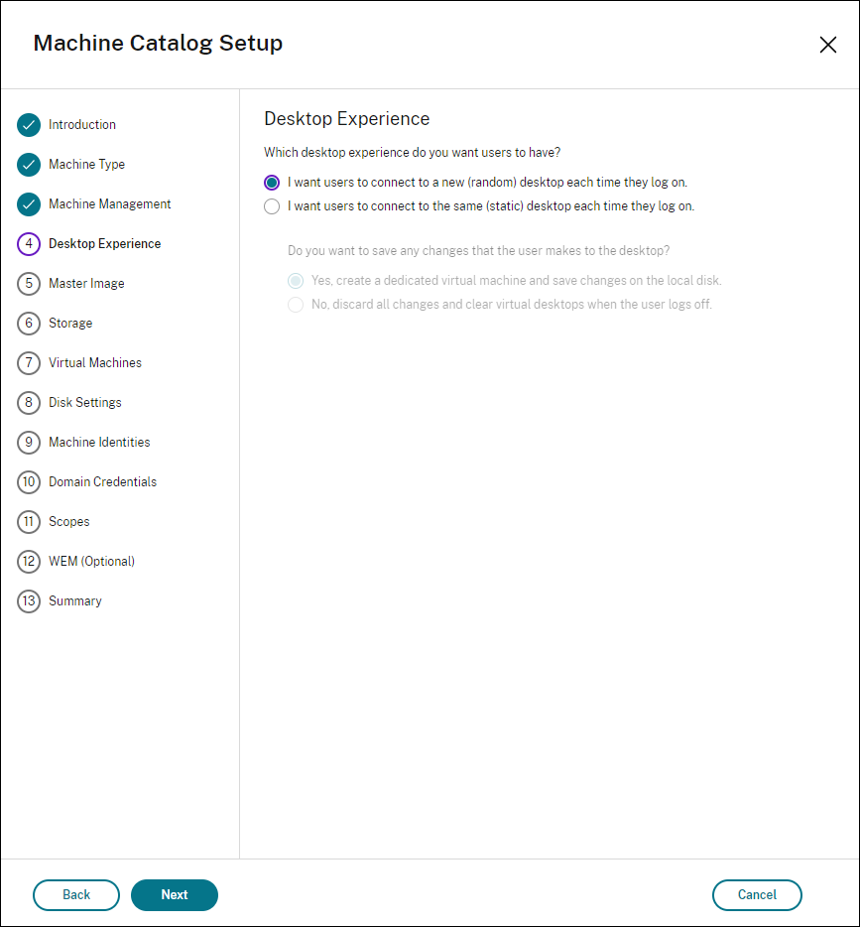
Task: Cancel the Machine Catalog Setup
Action: click(x=757, y=895)
